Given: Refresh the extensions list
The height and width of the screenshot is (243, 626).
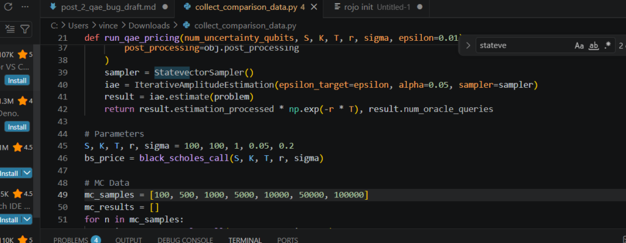Looking at the screenshot, I should pos(8,7).
